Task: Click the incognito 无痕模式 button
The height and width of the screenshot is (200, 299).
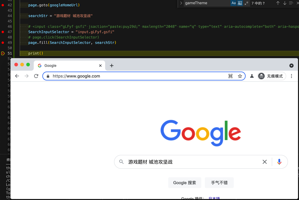Action: [x=272, y=76]
